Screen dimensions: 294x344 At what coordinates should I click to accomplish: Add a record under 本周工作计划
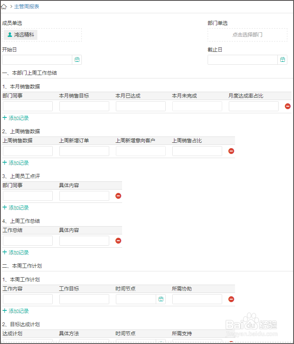coord(16,311)
